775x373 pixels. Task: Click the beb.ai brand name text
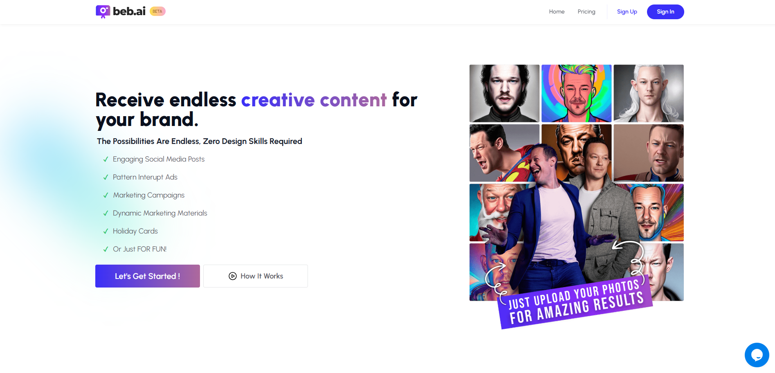click(129, 11)
